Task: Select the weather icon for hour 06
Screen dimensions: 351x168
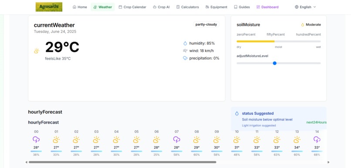Action: point(156,140)
